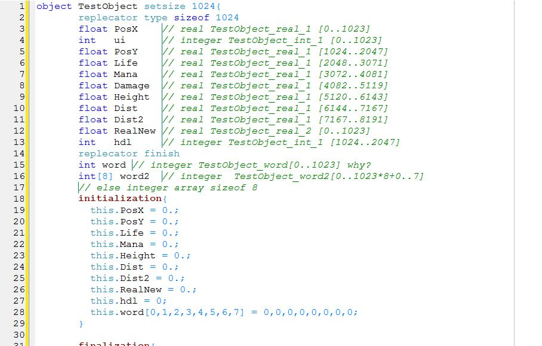Click the closing brace on line 29

click(x=81, y=323)
